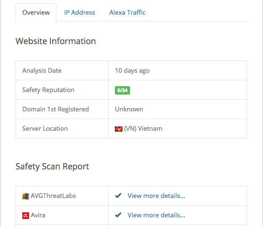Click the Safety Reputation row label

[48, 90]
